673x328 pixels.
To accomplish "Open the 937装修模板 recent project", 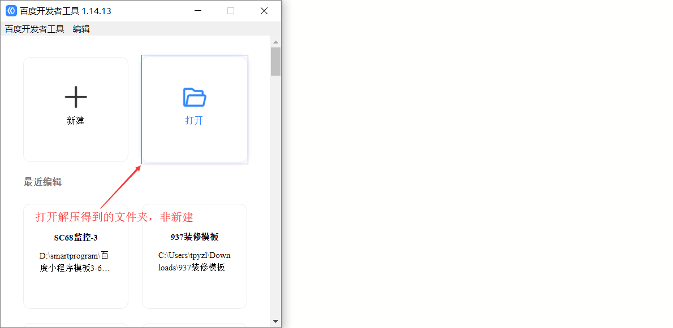I will 194,237.
